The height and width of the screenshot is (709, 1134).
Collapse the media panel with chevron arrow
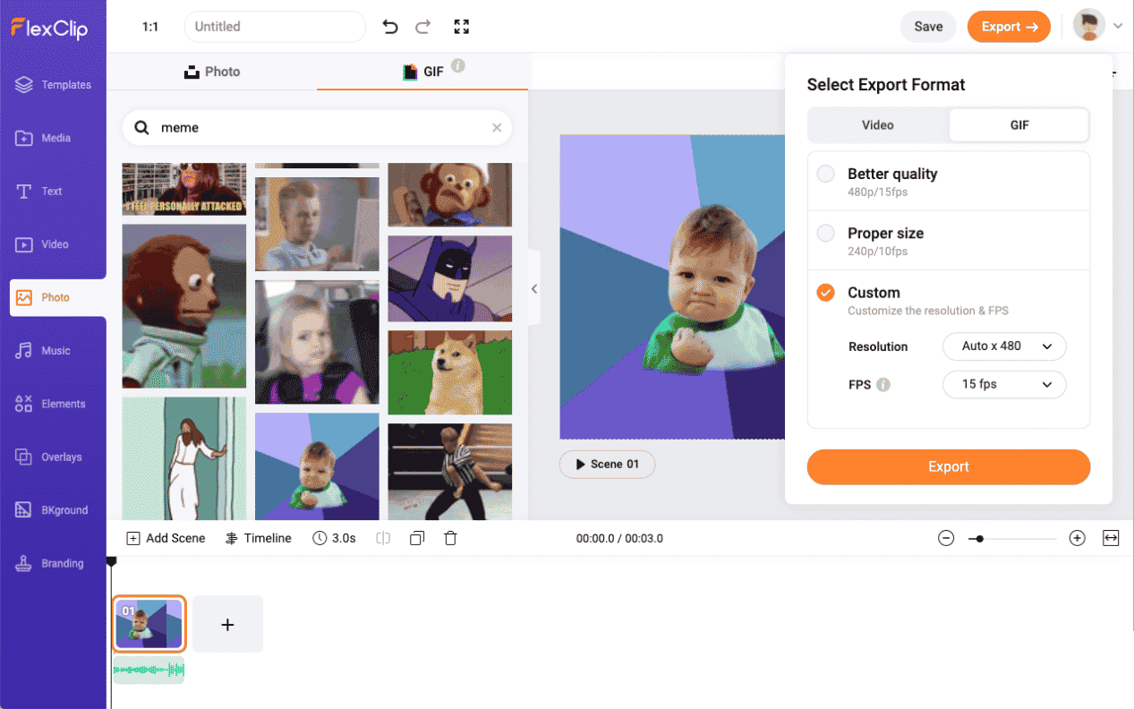pos(534,289)
